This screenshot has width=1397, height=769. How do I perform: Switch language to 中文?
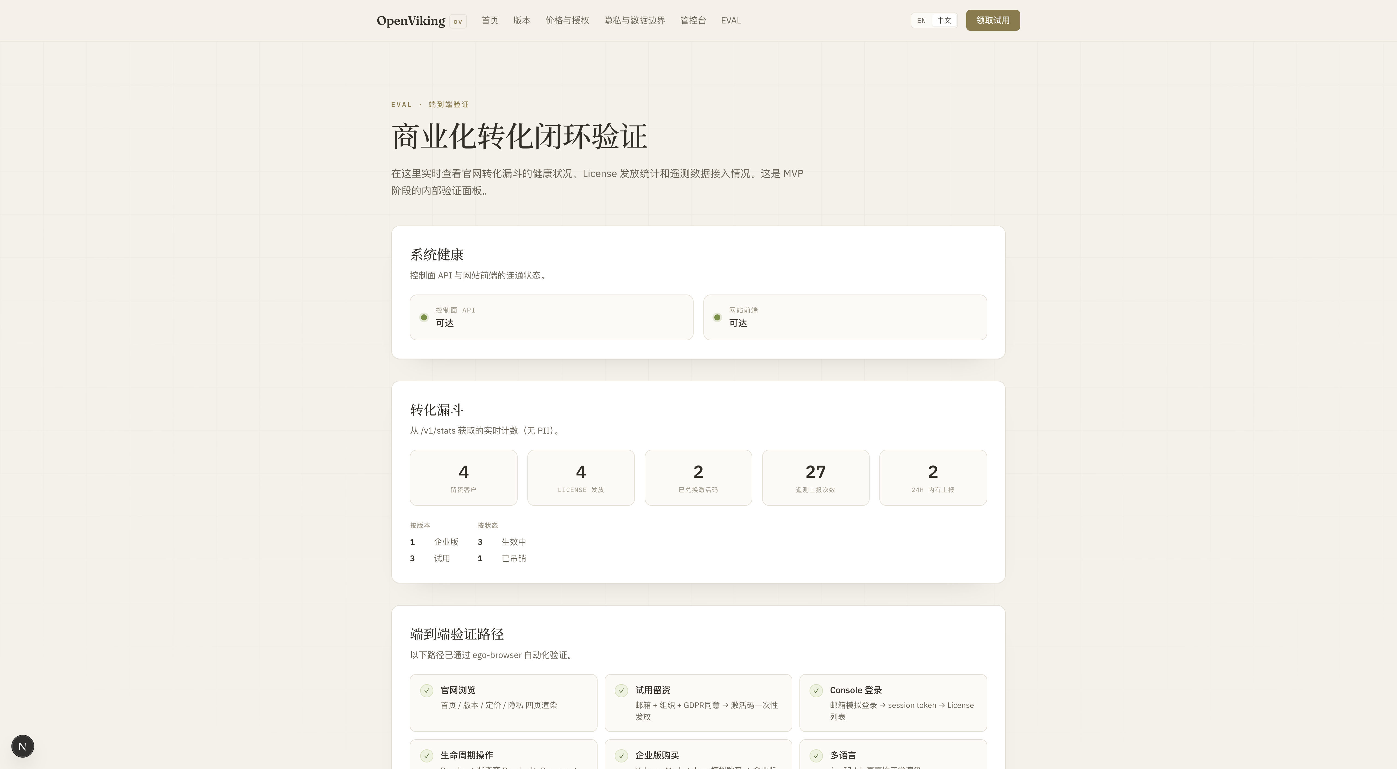click(944, 21)
